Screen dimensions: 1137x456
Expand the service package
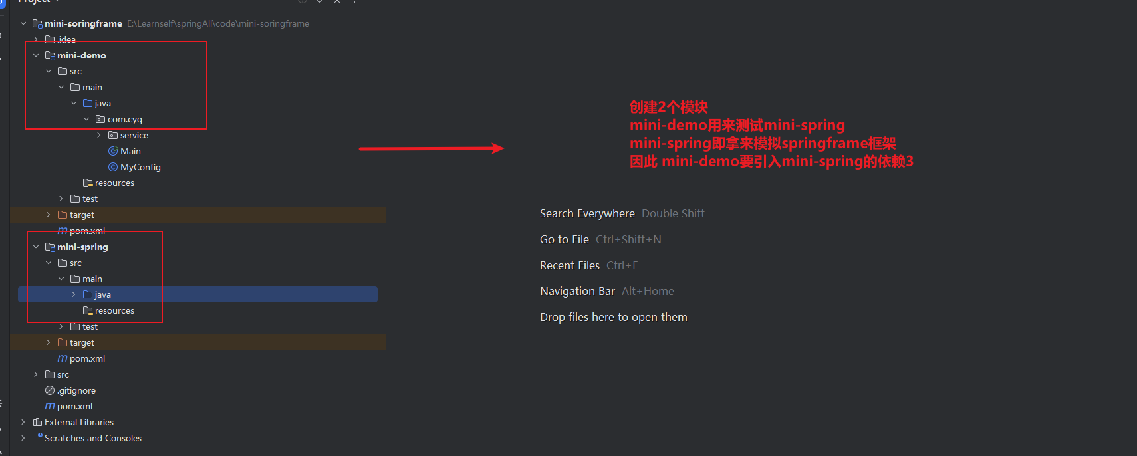(99, 135)
